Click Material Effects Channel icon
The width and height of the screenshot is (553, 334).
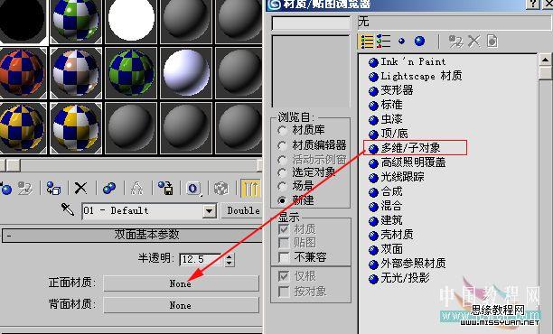193,189
